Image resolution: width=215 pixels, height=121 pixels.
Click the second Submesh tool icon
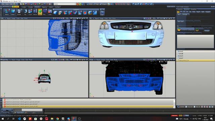60,13
